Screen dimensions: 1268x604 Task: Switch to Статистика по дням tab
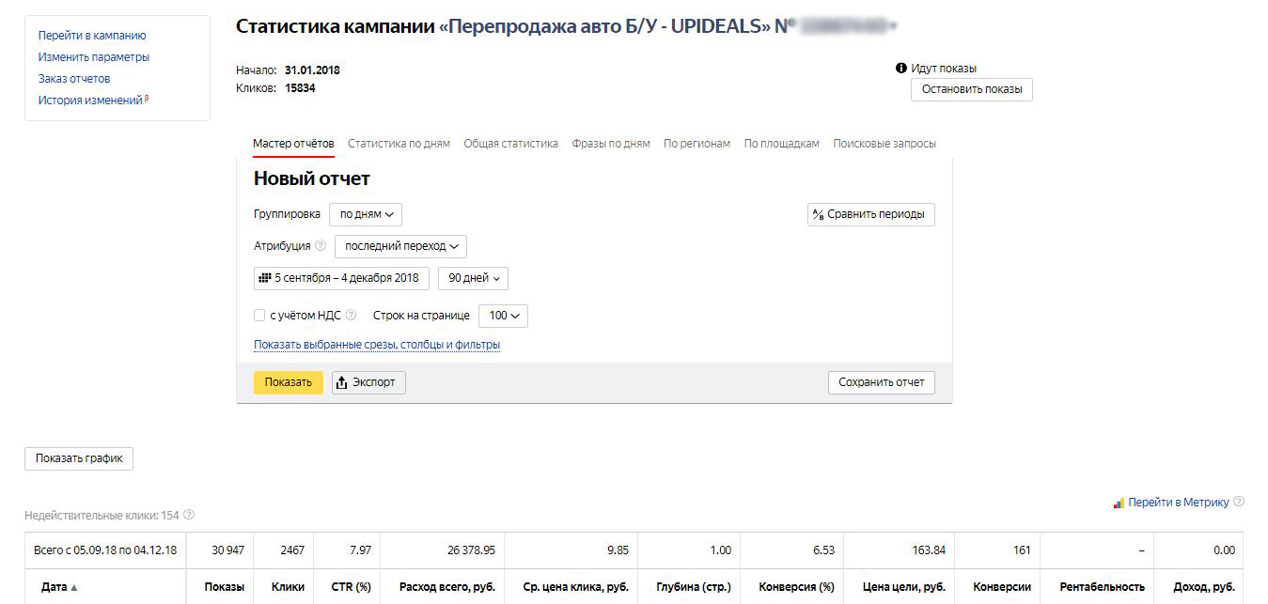point(399,144)
